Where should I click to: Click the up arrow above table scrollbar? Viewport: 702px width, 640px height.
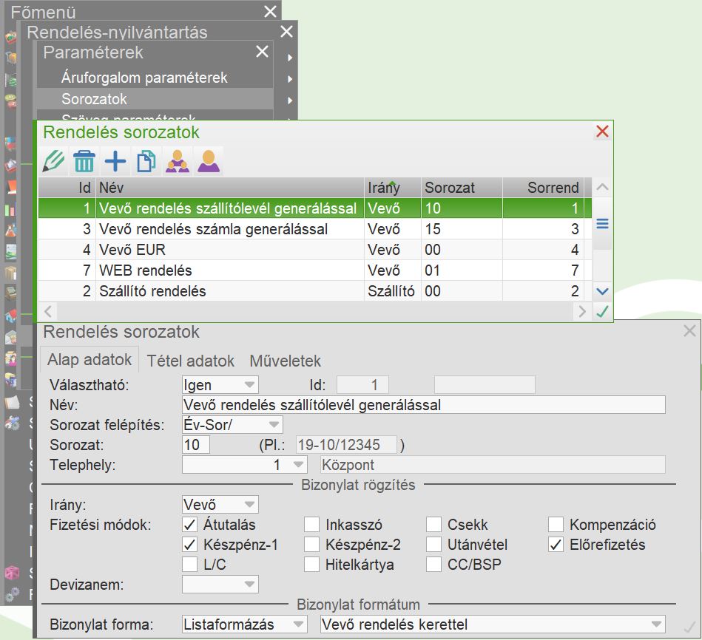click(602, 187)
